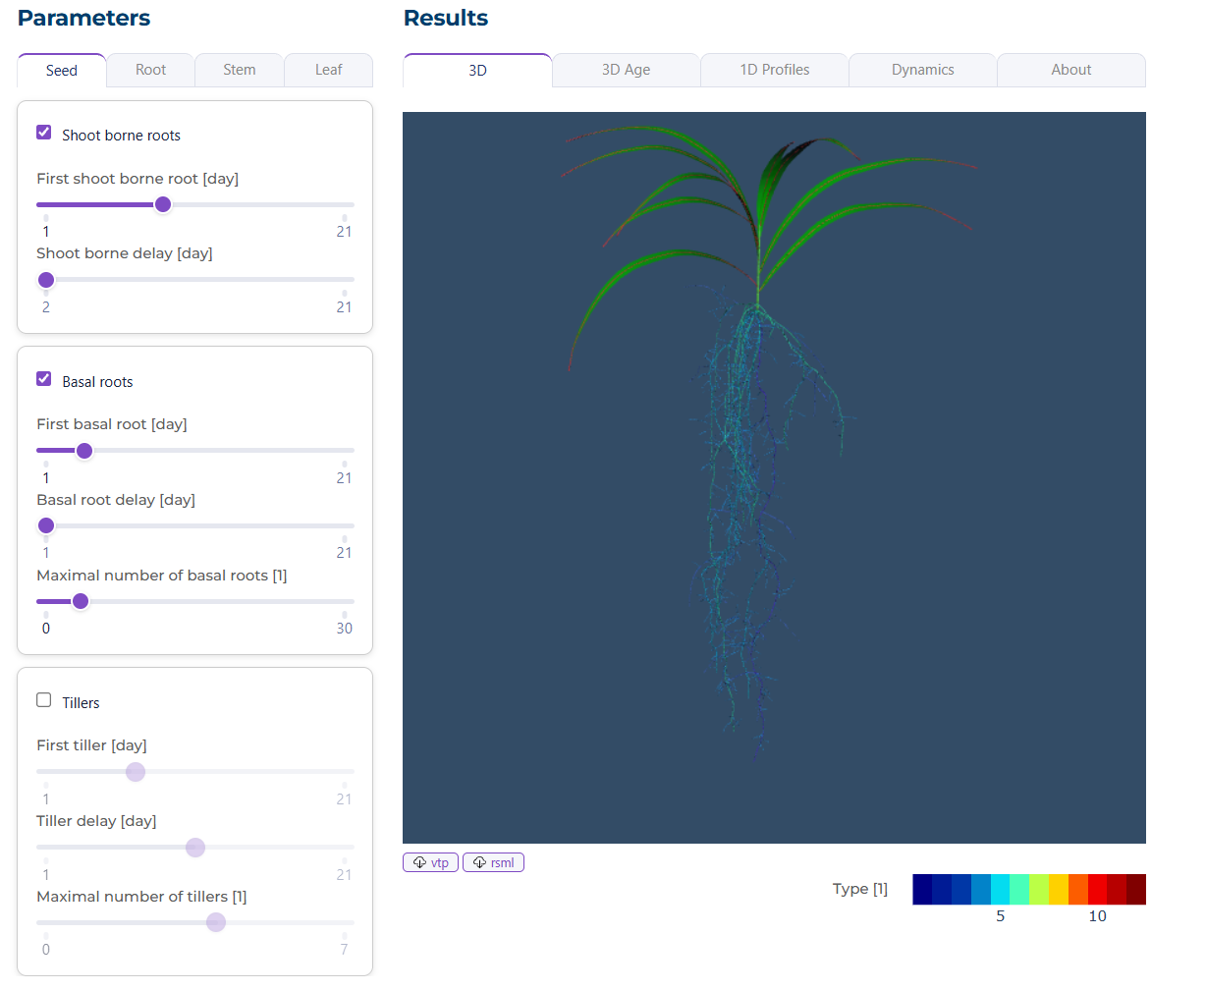Click the "Parameters" heading

click(83, 18)
